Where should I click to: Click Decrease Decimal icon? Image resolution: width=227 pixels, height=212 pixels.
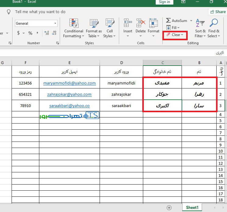click(54, 33)
